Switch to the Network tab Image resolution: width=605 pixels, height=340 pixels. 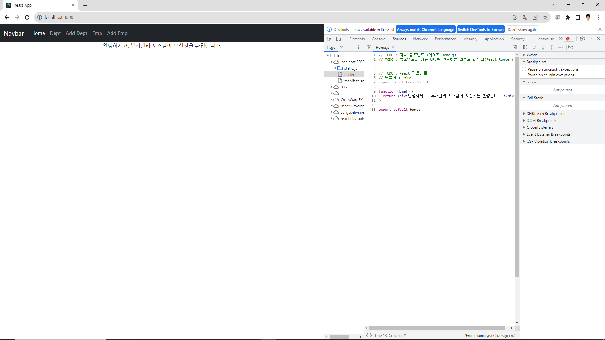tap(420, 39)
